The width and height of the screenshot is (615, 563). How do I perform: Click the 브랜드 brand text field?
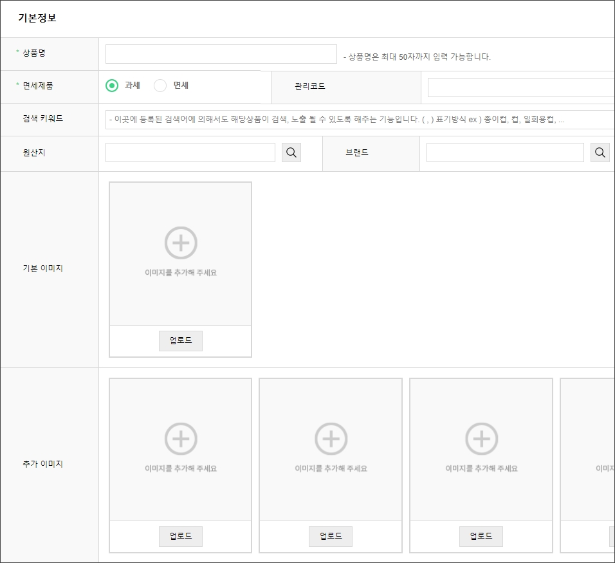pyautogui.click(x=504, y=152)
